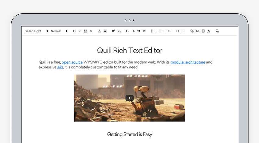Increase indent with the indent icon
This screenshot has height=143, width=259.
coord(169,31)
